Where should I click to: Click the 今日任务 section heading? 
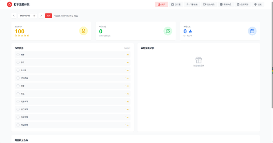click(x=19, y=48)
